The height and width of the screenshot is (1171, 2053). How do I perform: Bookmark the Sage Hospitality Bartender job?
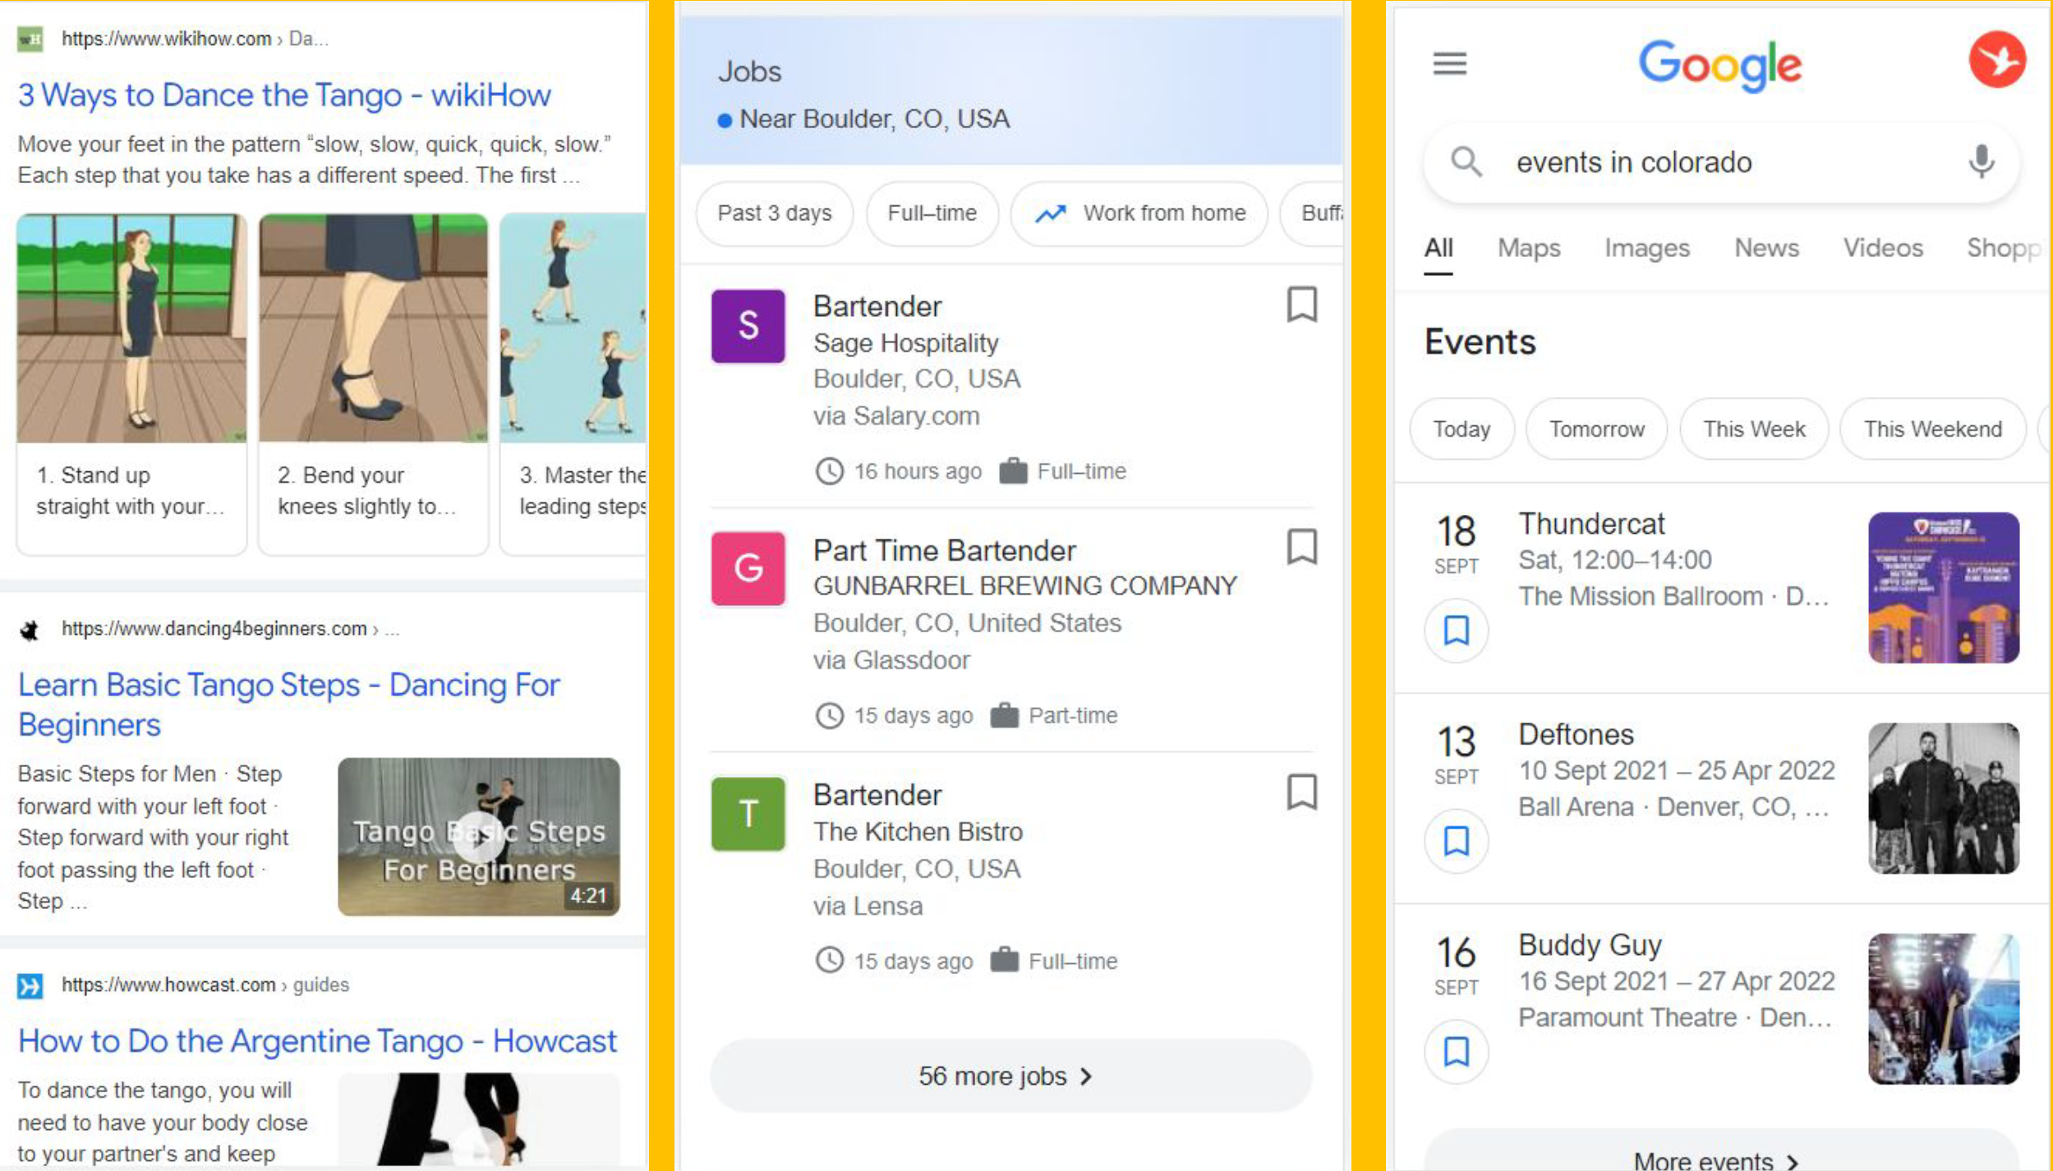(1301, 305)
